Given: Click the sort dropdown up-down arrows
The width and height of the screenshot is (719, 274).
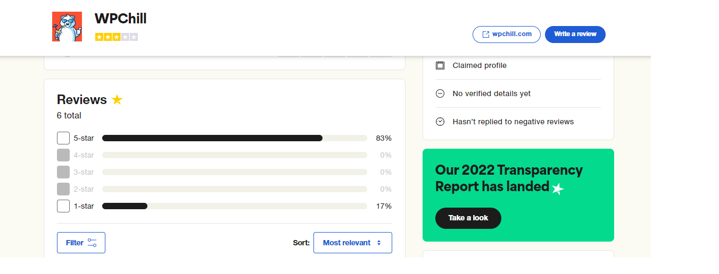Looking at the screenshot, I should click(x=379, y=243).
